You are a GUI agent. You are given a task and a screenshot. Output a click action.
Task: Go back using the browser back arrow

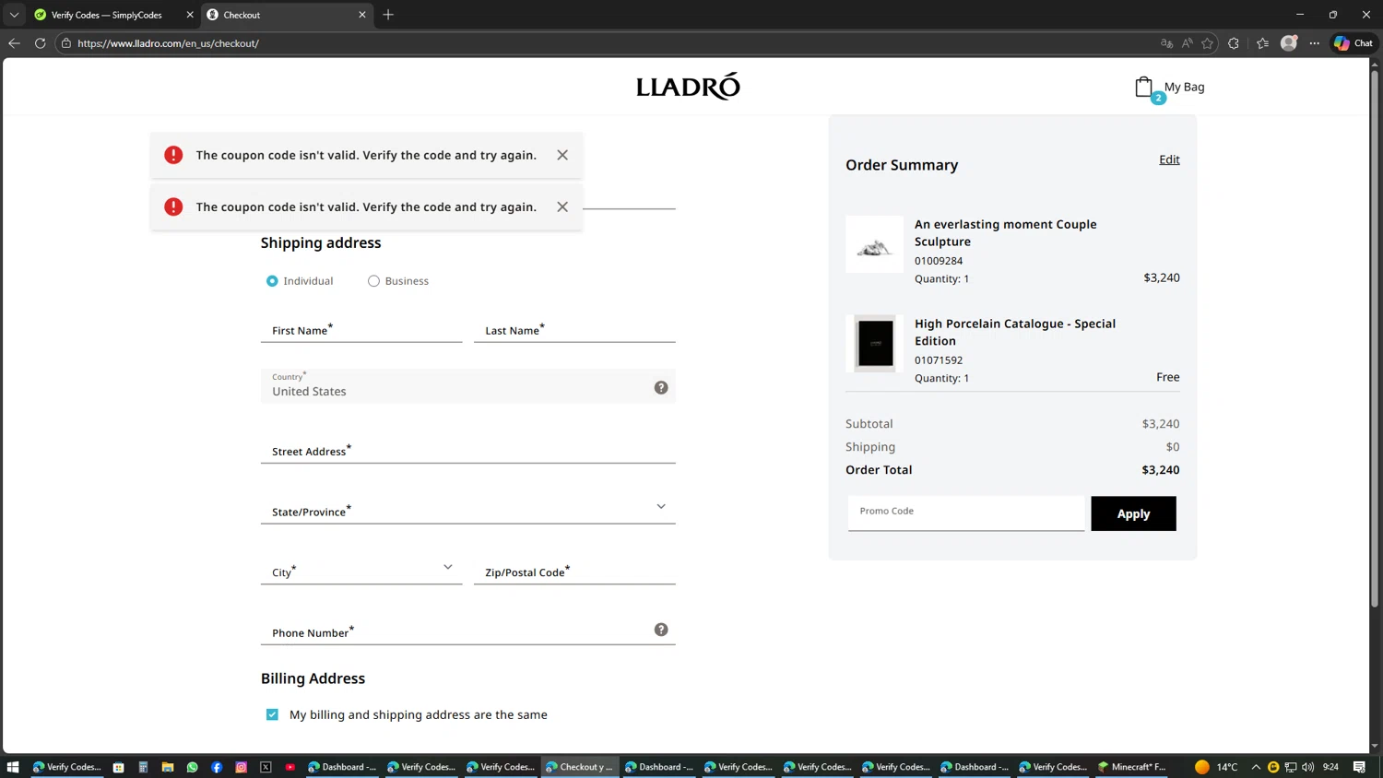tap(14, 43)
